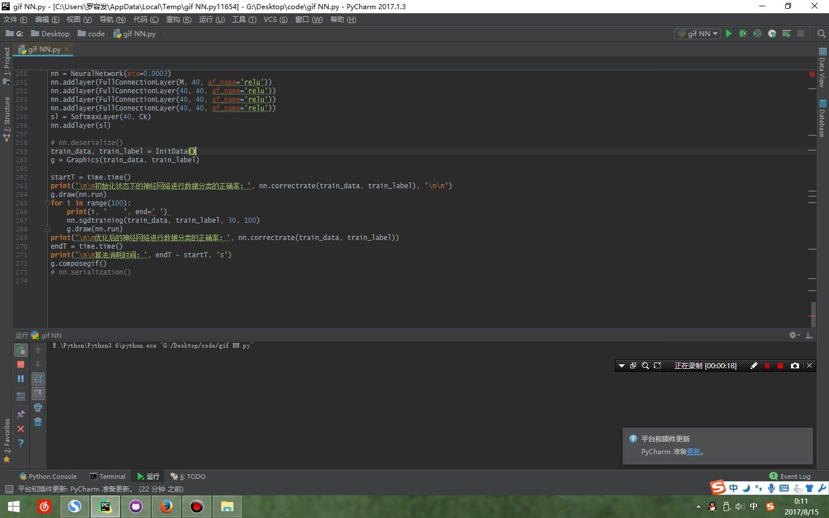Restore layout in run panel
This screenshot has width=829, height=518.
[x=21, y=396]
